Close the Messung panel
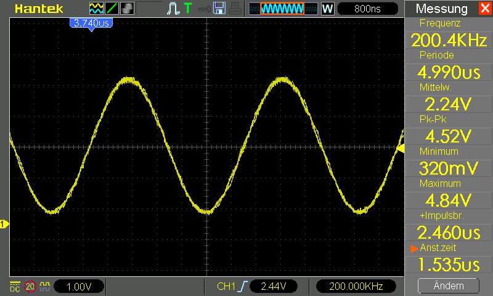Screen dimensions: 493x296 (485, 8)
